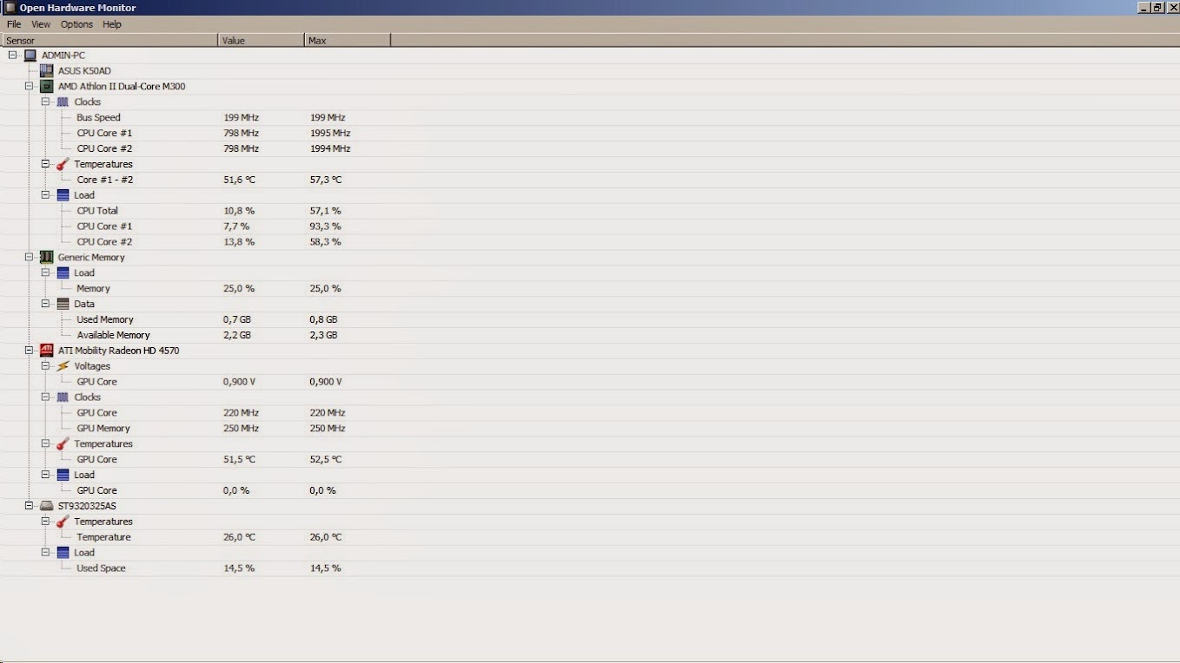Viewport: 1180px width, 663px height.
Task: Select the Core #1 - #2 temperature row
Action: 590,180
